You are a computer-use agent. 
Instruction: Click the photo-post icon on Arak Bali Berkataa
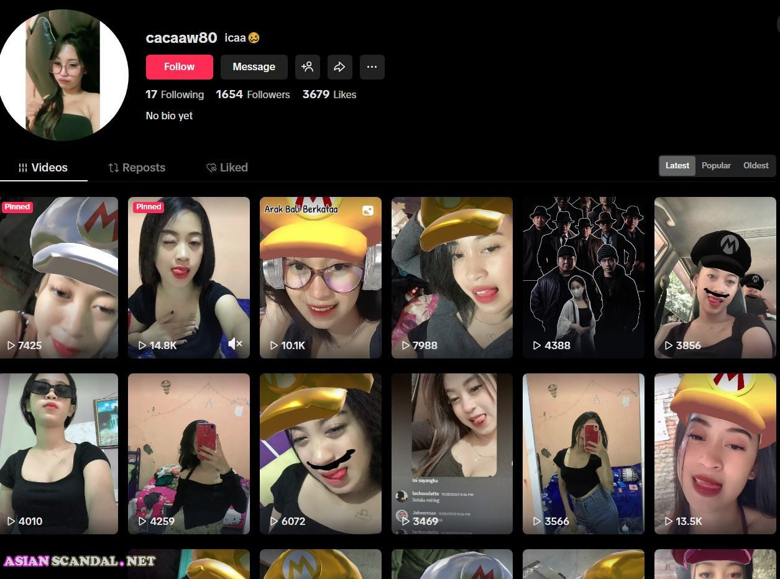coord(368,211)
